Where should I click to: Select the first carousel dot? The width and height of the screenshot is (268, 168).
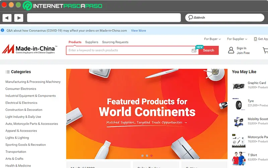tap(142, 156)
